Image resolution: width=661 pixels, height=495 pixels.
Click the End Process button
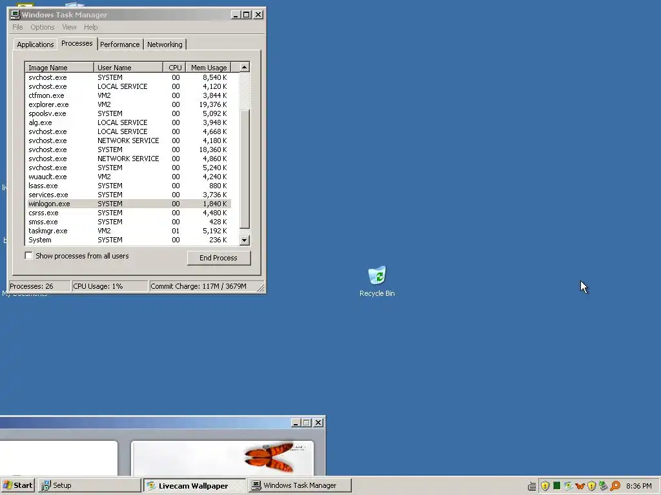tap(219, 258)
